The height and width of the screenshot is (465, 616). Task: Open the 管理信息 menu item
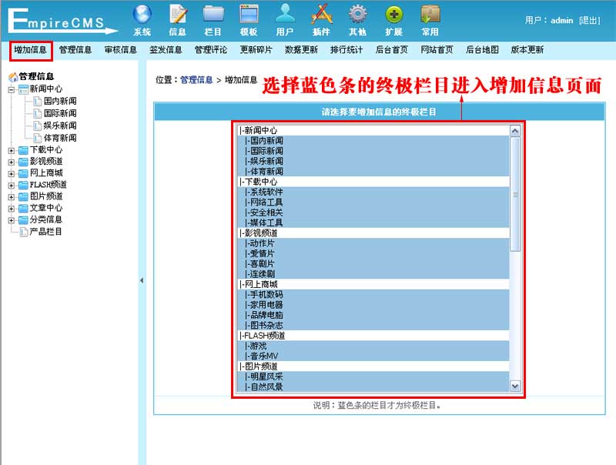coord(75,50)
